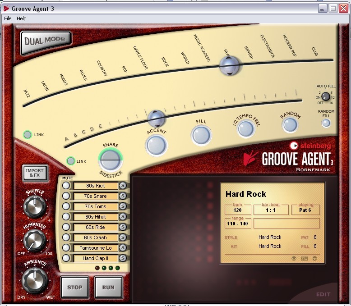Click the bpm 120 field
This screenshot has height=306, width=351.
[237, 210]
